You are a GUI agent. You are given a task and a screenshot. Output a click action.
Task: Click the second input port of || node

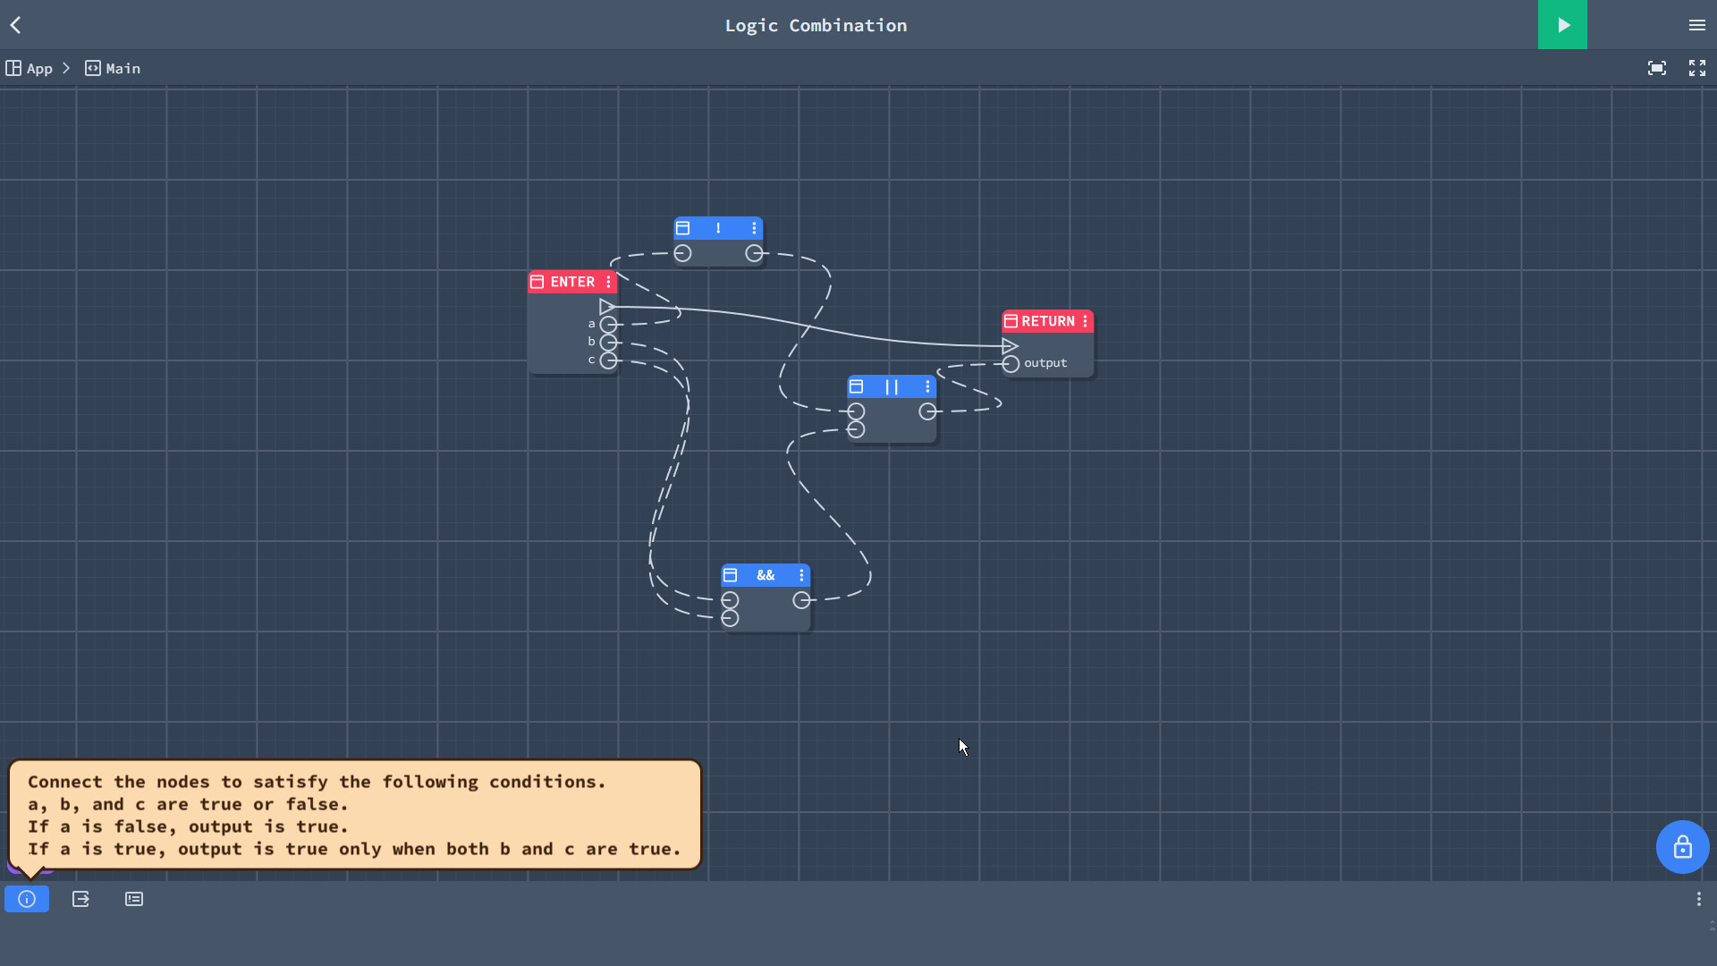click(x=856, y=429)
